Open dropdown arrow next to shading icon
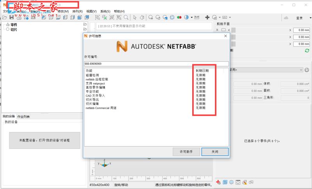The image size is (312, 189). pyautogui.click(x=191, y=18)
